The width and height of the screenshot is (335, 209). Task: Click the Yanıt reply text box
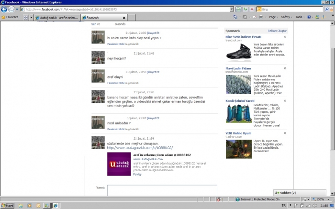[162, 190]
